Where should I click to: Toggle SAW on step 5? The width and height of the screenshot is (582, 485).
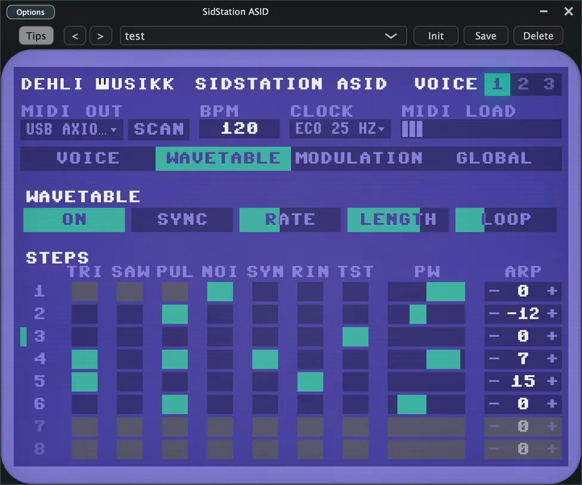tap(130, 382)
